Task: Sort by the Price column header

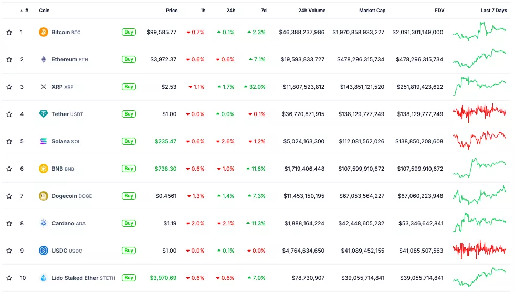Action: pyautogui.click(x=172, y=11)
